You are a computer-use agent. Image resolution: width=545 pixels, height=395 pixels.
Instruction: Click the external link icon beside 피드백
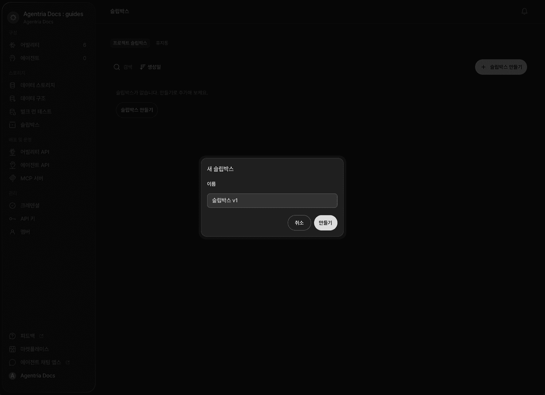coord(41,336)
